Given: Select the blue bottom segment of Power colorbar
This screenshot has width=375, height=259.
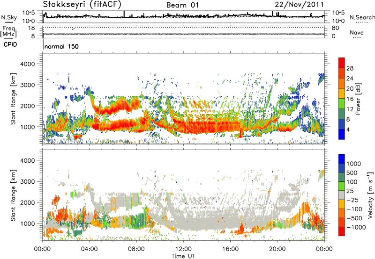Looking at the screenshot, I should coord(342,134).
